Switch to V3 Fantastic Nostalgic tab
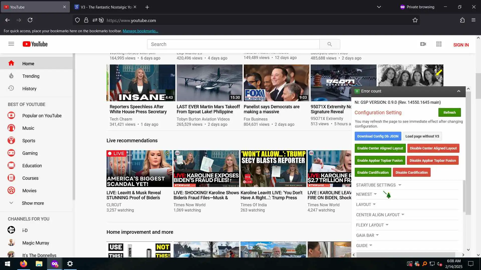Viewport: 481px width, 270px height. pyautogui.click(x=105, y=7)
